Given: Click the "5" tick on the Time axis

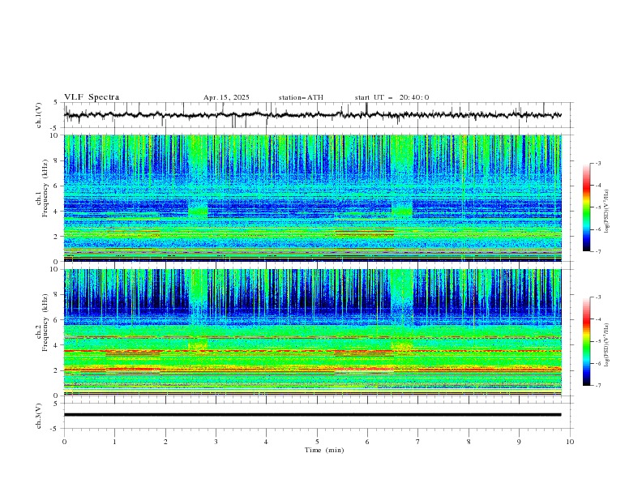Looking at the screenshot, I should pyautogui.click(x=317, y=442).
